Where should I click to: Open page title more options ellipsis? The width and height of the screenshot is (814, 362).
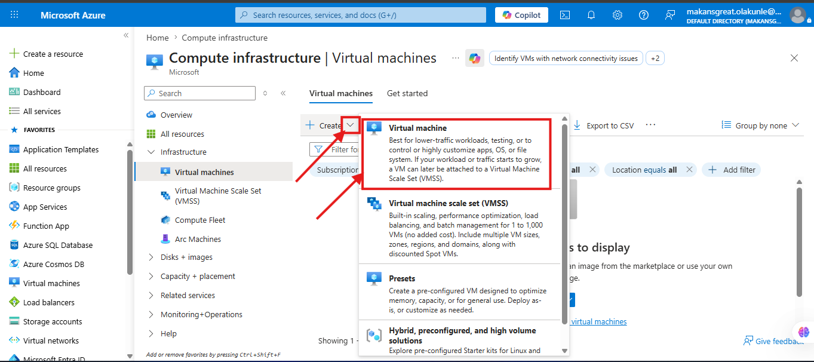[x=456, y=58]
